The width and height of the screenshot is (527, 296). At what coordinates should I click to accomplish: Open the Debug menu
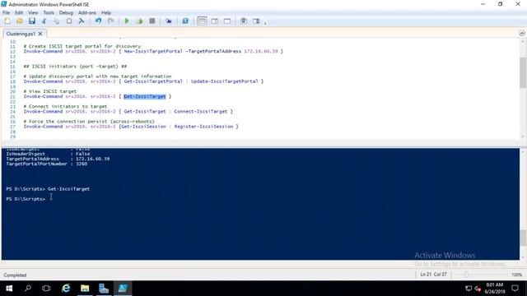tap(66, 13)
